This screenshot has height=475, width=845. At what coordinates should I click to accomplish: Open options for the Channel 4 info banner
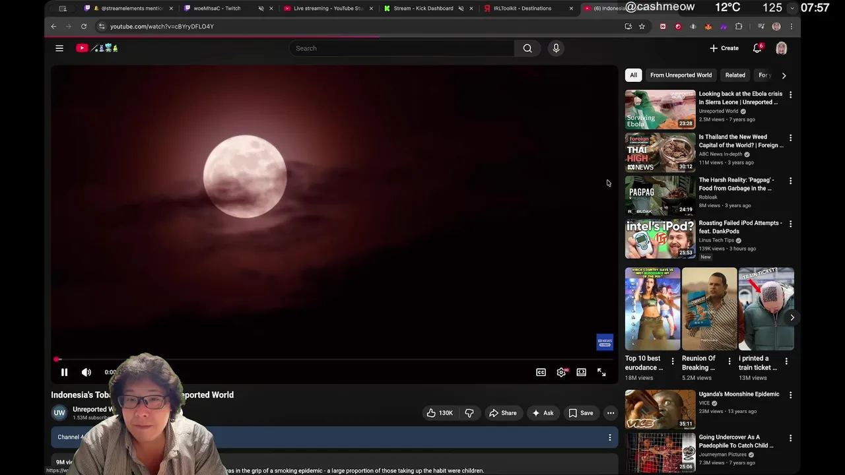(610, 437)
